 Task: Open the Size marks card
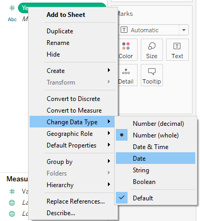152,50
